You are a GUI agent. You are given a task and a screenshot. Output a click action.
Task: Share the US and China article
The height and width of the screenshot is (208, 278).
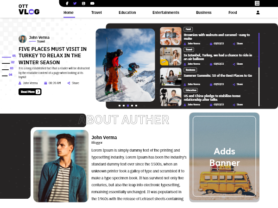tap(238, 105)
